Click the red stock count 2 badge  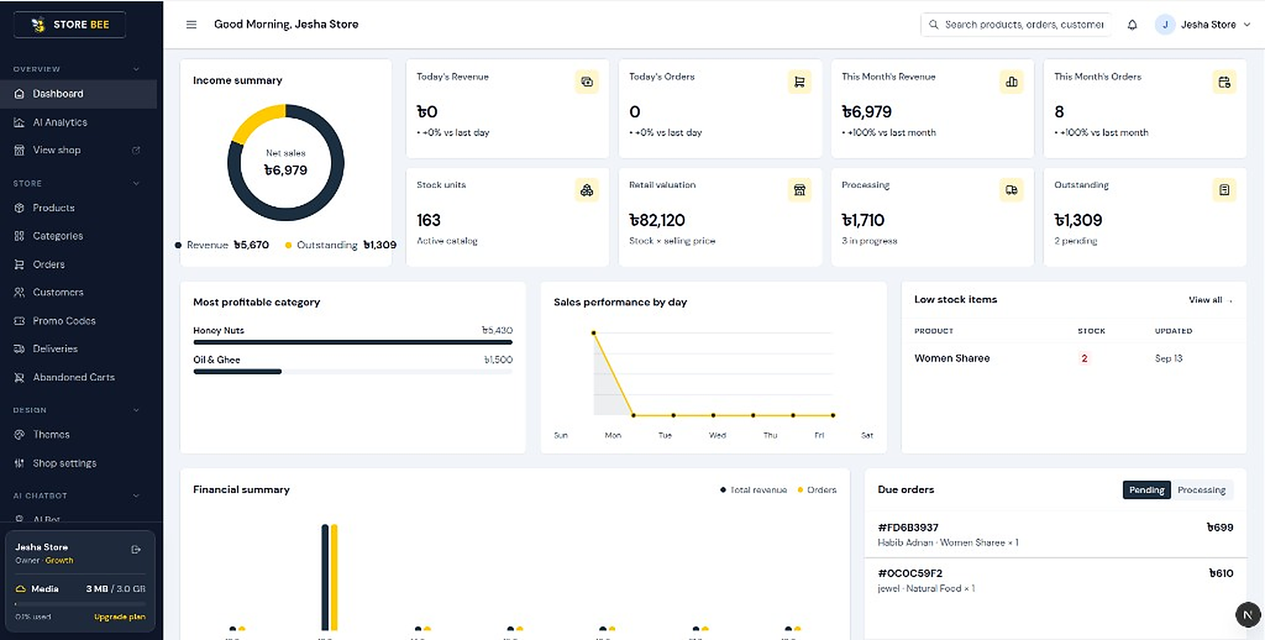click(x=1084, y=358)
